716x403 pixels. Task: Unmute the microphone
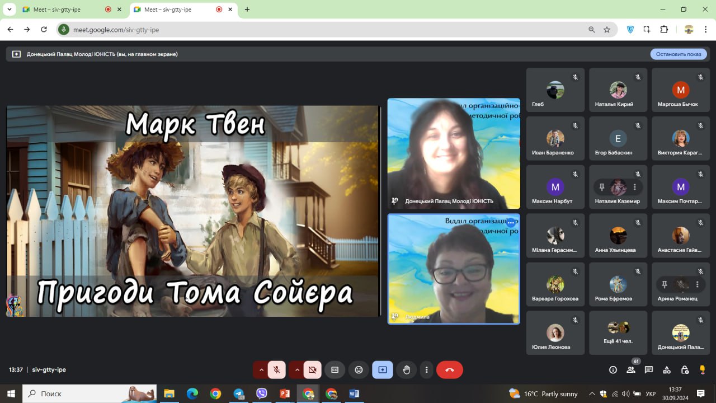pos(276,369)
